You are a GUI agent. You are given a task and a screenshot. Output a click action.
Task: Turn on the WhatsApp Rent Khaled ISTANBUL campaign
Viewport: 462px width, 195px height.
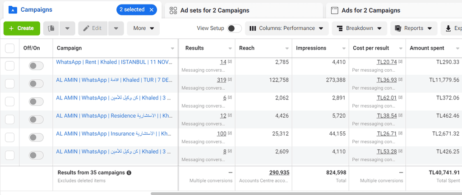click(36, 66)
